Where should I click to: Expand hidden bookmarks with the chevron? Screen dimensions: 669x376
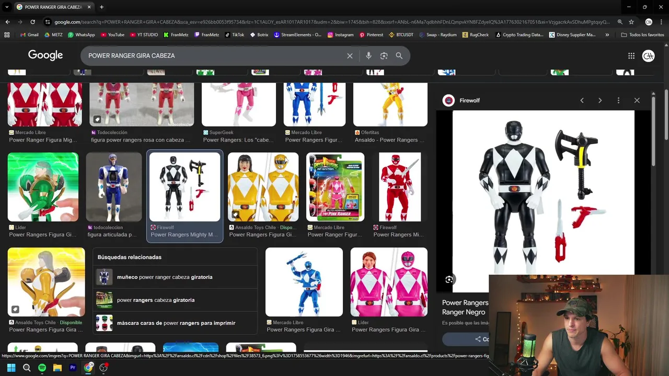pyautogui.click(x=607, y=35)
